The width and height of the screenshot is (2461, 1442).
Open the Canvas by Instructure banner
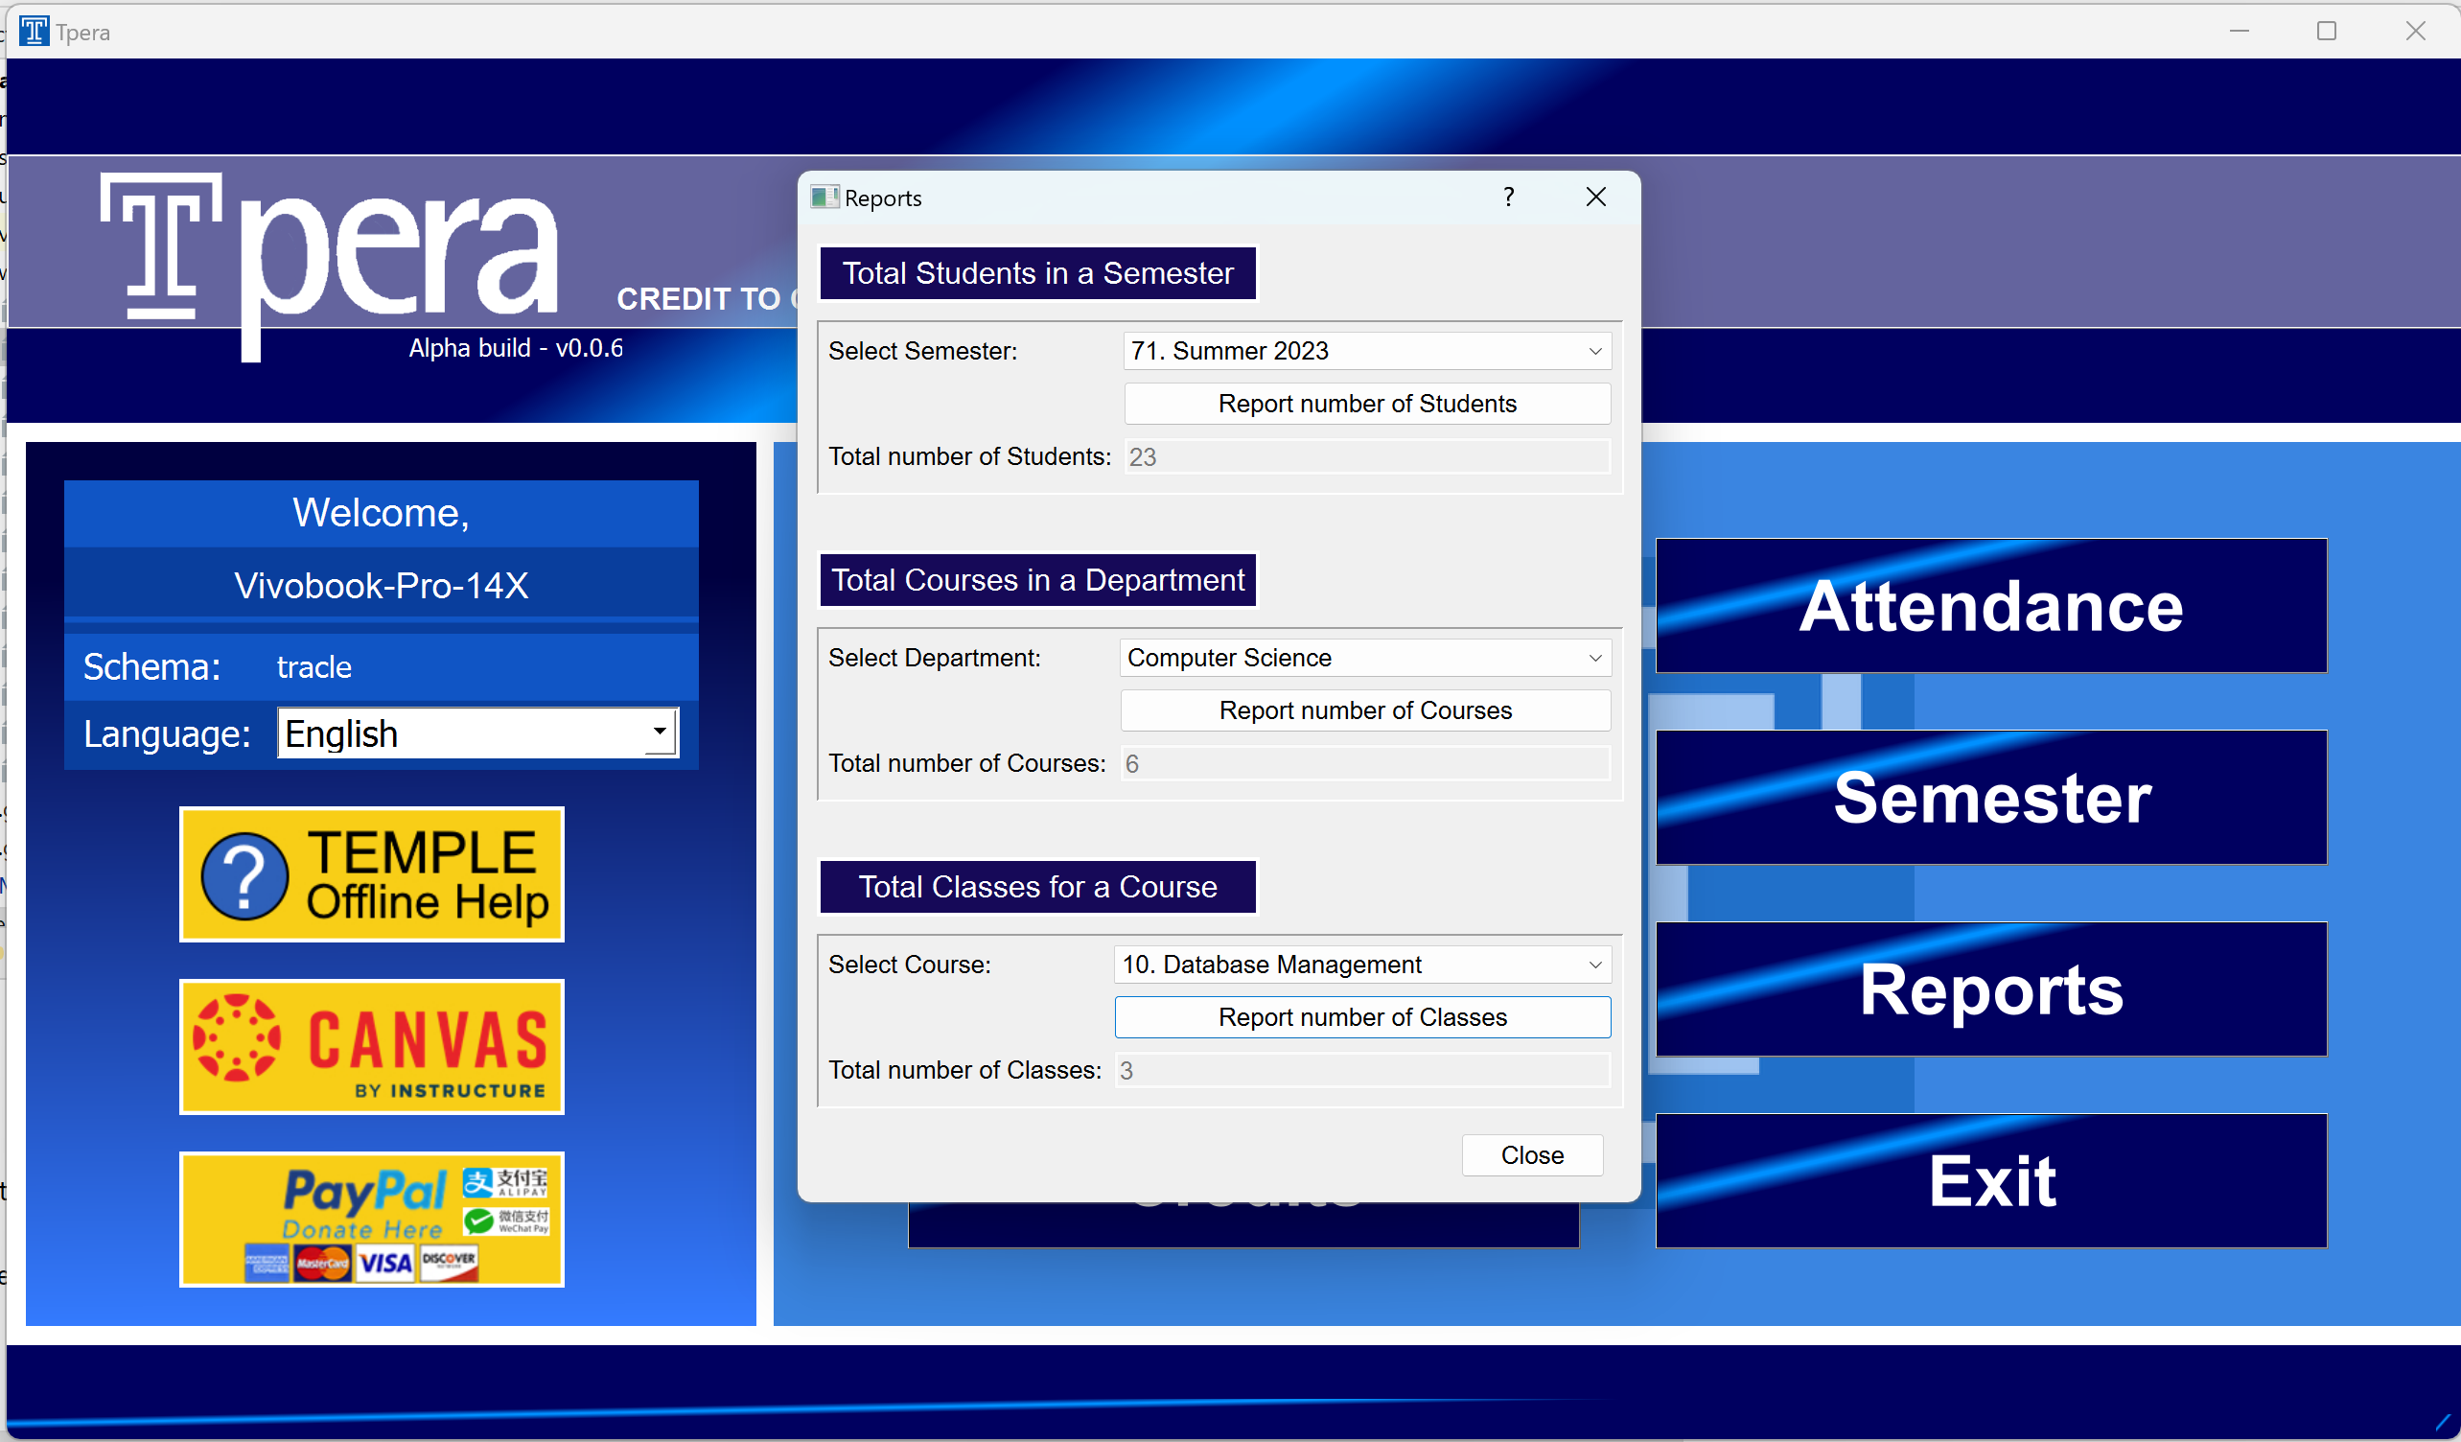click(x=371, y=1045)
